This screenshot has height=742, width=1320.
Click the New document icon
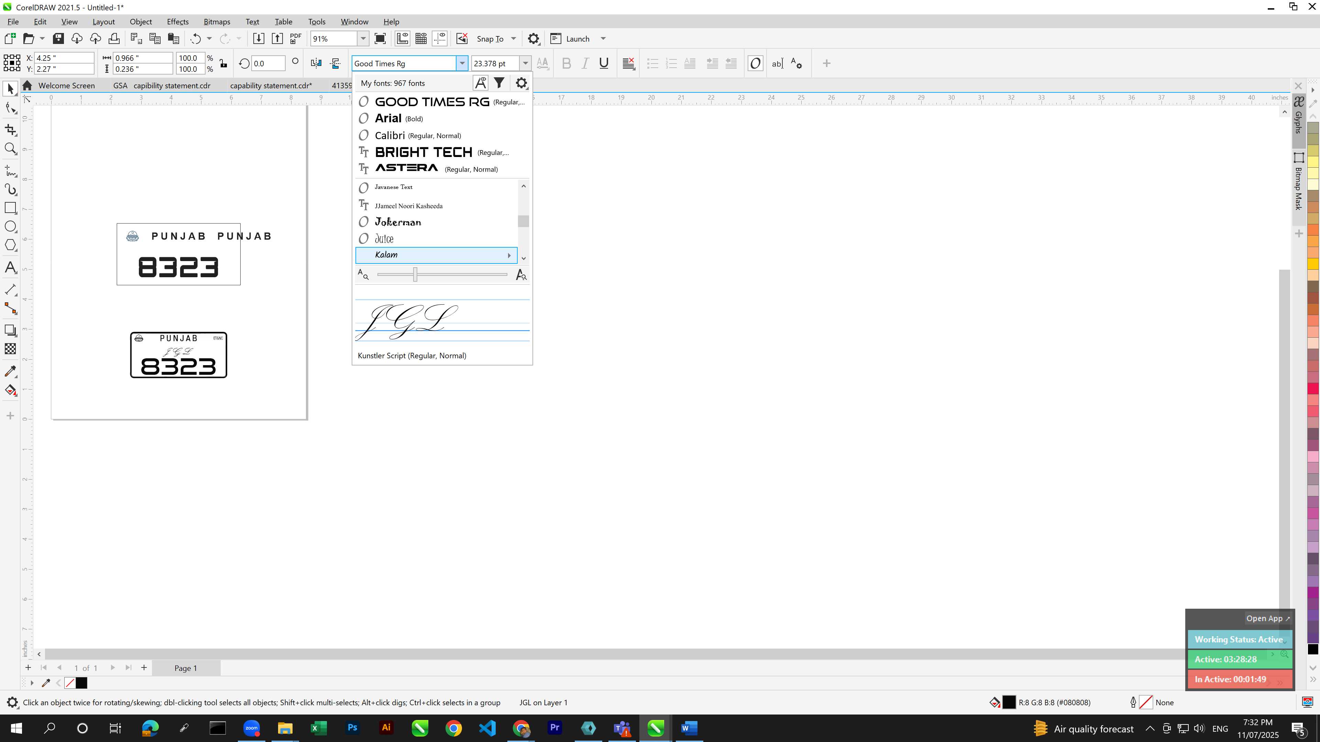pos(10,38)
